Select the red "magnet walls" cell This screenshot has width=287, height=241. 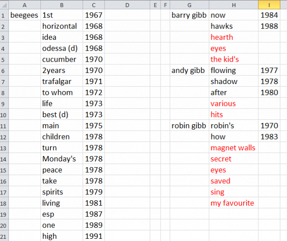233,148
